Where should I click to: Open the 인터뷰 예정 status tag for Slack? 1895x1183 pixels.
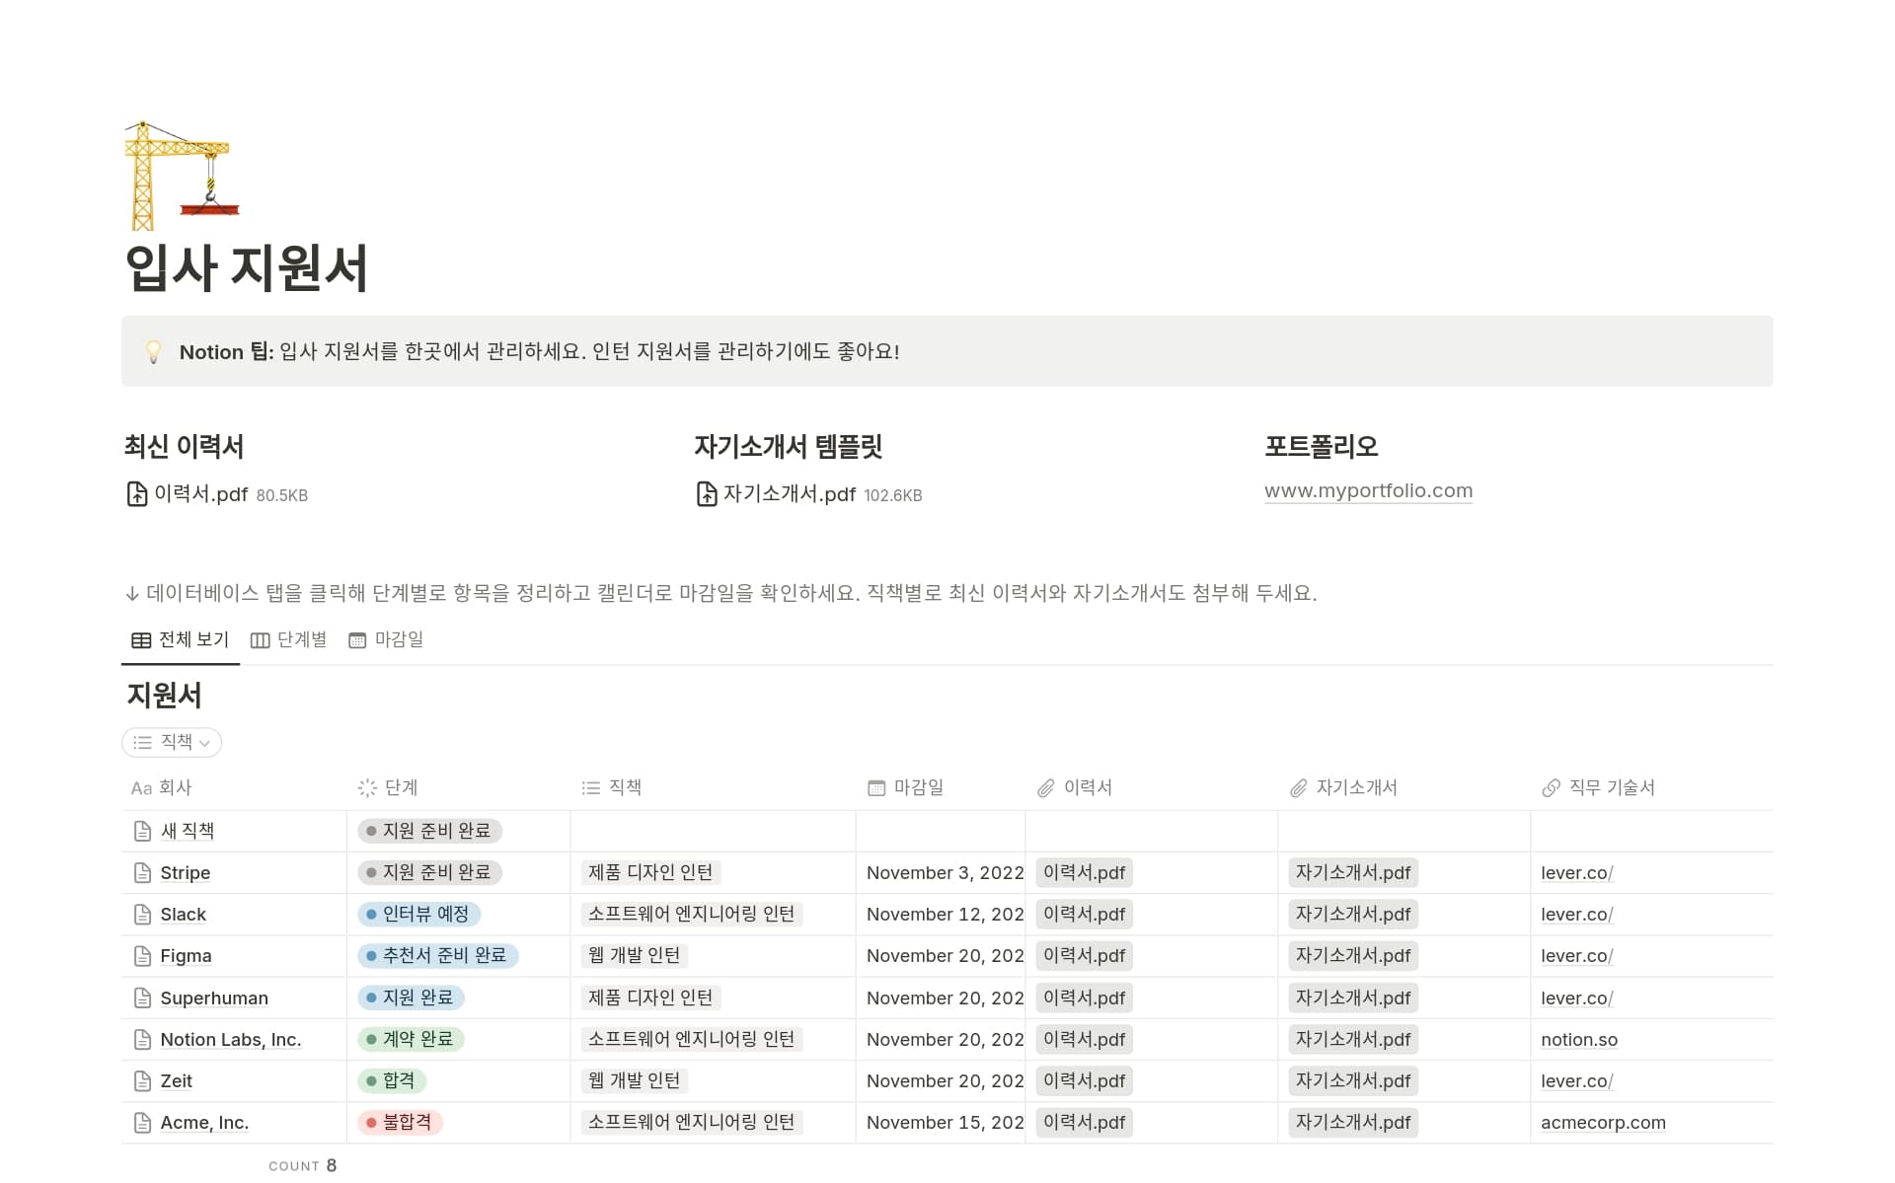coord(418,915)
